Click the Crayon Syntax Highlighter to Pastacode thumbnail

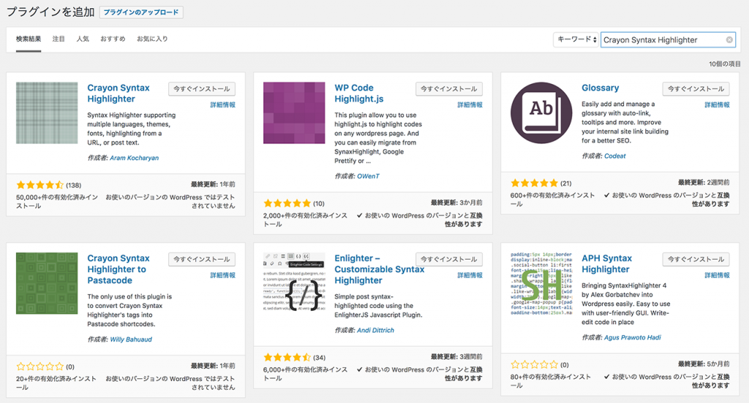click(47, 283)
